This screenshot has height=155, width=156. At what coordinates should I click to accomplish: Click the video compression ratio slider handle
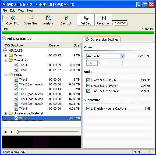pyautogui.click(x=122, y=63)
